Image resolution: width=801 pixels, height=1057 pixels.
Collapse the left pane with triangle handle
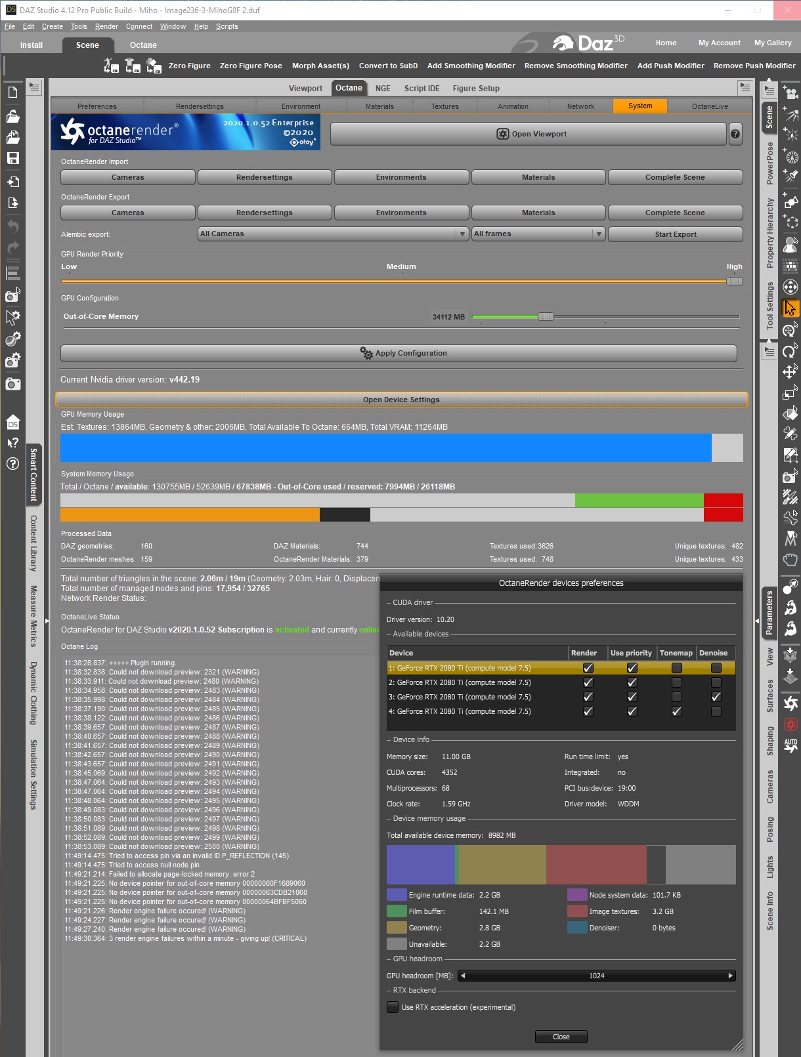click(47, 621)
